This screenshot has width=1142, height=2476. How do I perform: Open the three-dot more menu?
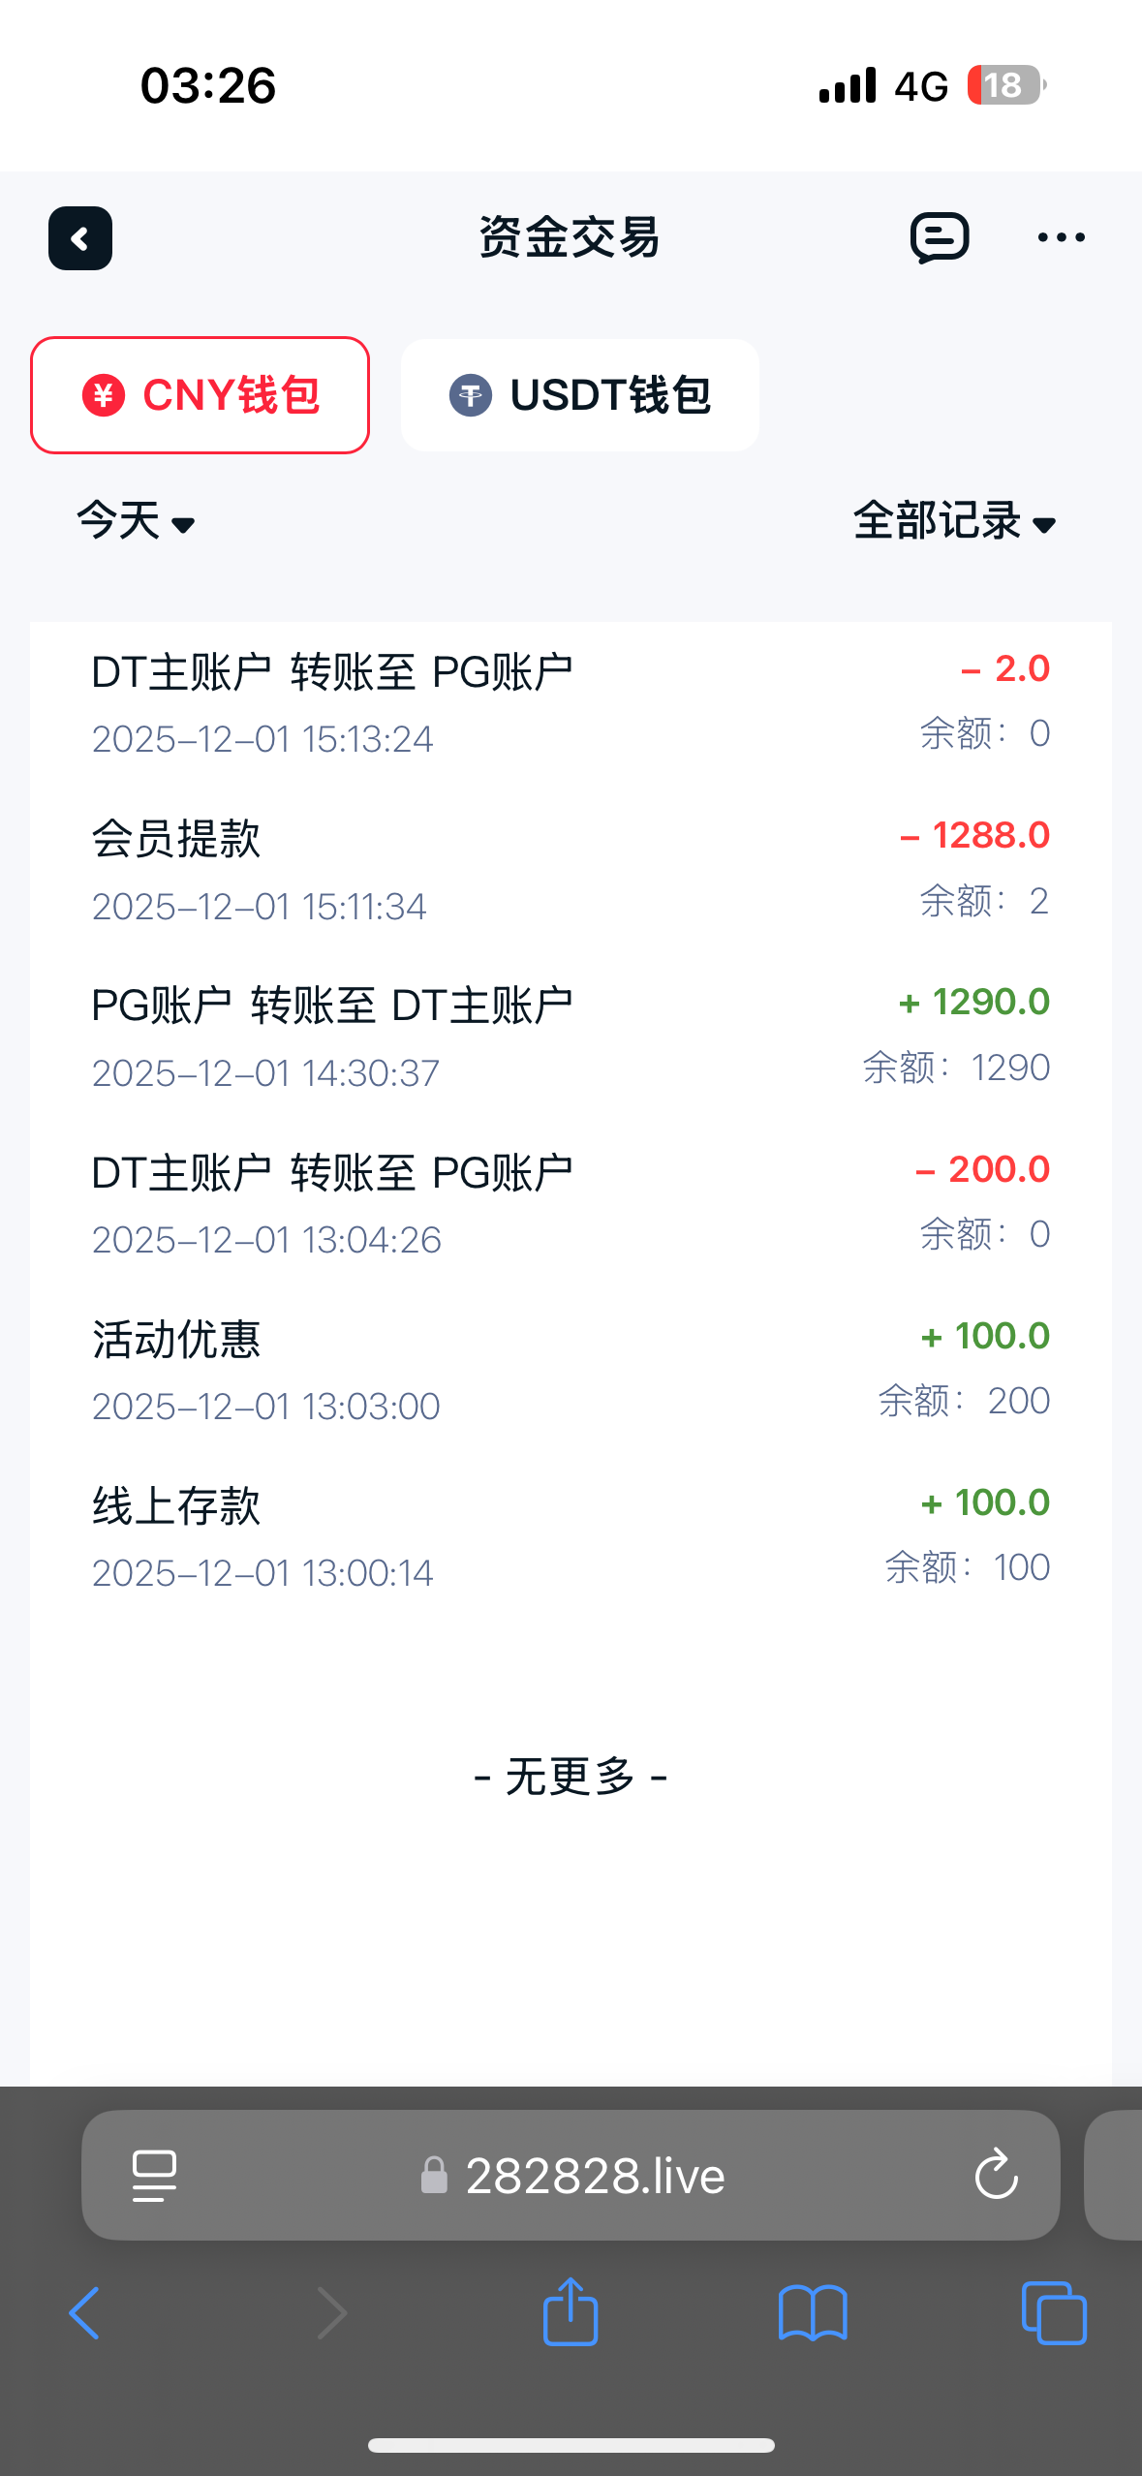point(1061,238)
